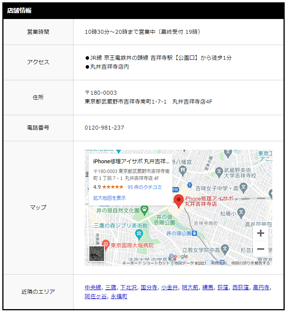
Task: Click the 三鷹の森ジブリ美術館 museum icon
Action: point(139,234)
